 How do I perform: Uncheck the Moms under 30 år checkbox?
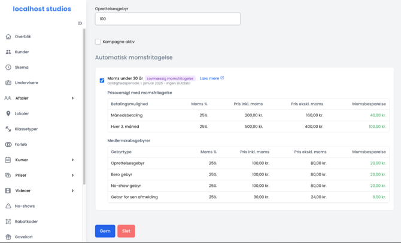[102, 80]
